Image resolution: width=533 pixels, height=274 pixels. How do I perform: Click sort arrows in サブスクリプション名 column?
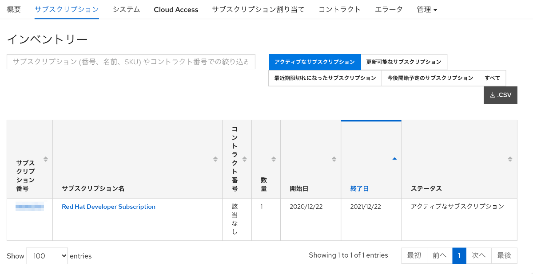click(x=215, y=159)
